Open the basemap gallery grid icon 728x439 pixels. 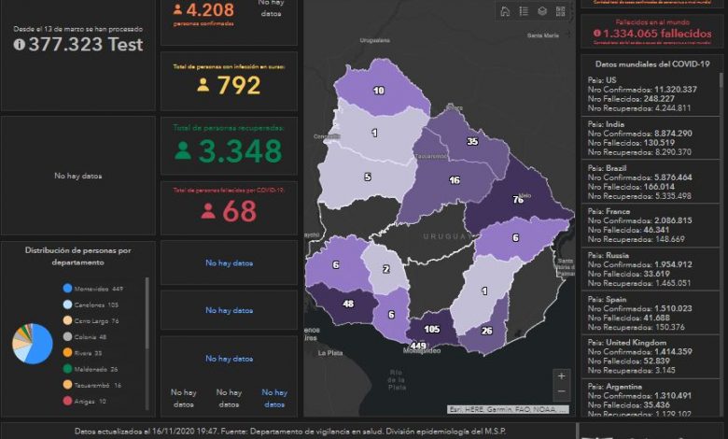point(560,12)
